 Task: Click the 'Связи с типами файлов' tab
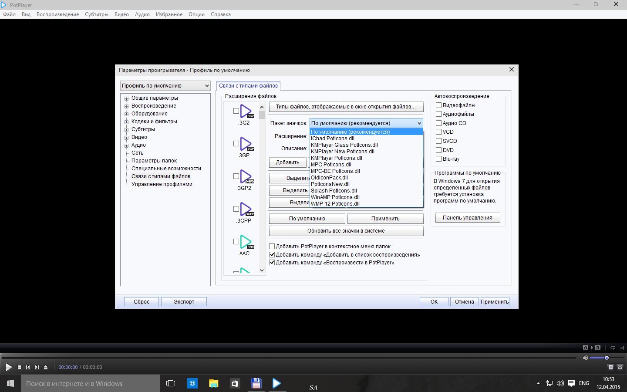[248, 86]
